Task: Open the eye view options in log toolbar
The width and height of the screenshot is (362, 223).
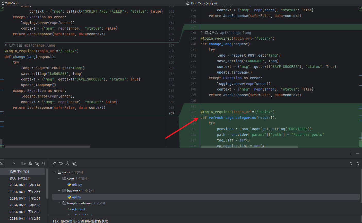Action: point(37,163)
